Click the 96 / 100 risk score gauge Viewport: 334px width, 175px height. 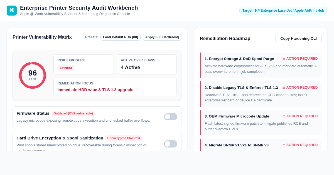click(33, 75)
